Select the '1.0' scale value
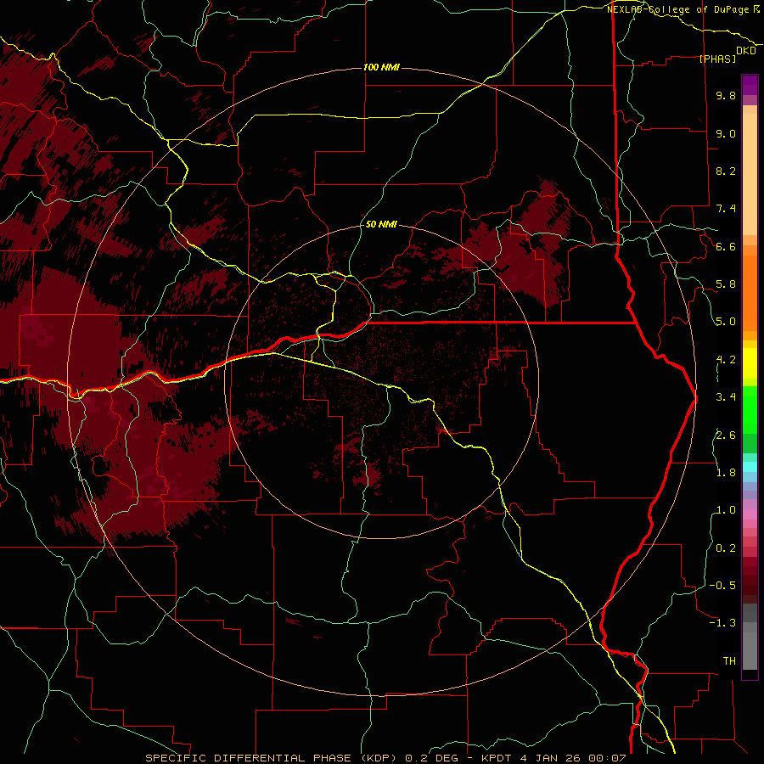 click(726, 510)
